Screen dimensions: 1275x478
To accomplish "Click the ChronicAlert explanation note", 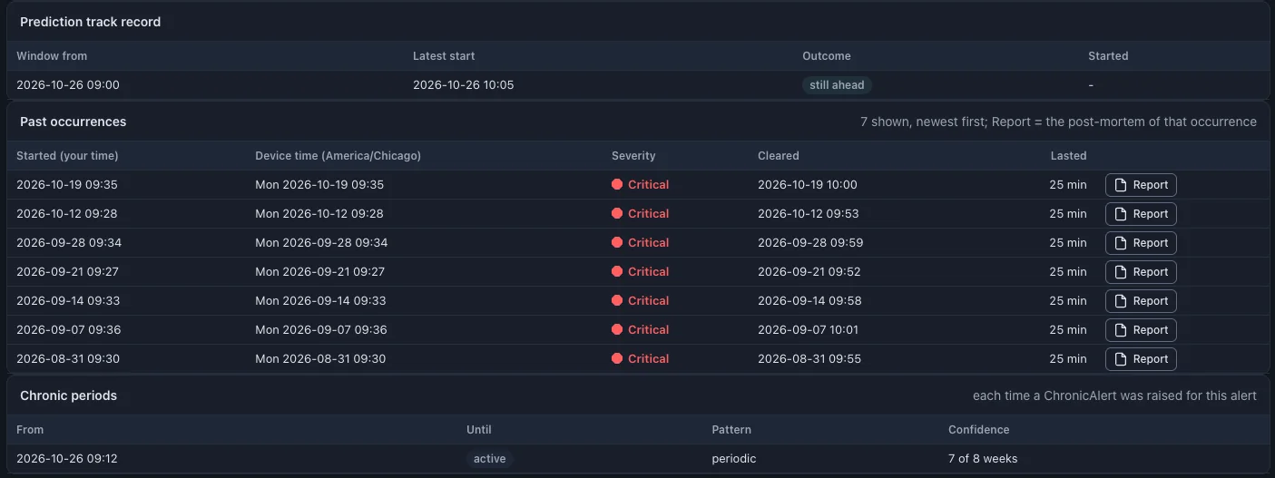I will tap(1114, 395).
